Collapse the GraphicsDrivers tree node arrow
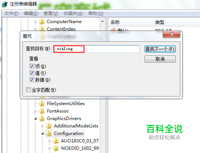Screen dimensions: 200x153 (x=36, y=119)
